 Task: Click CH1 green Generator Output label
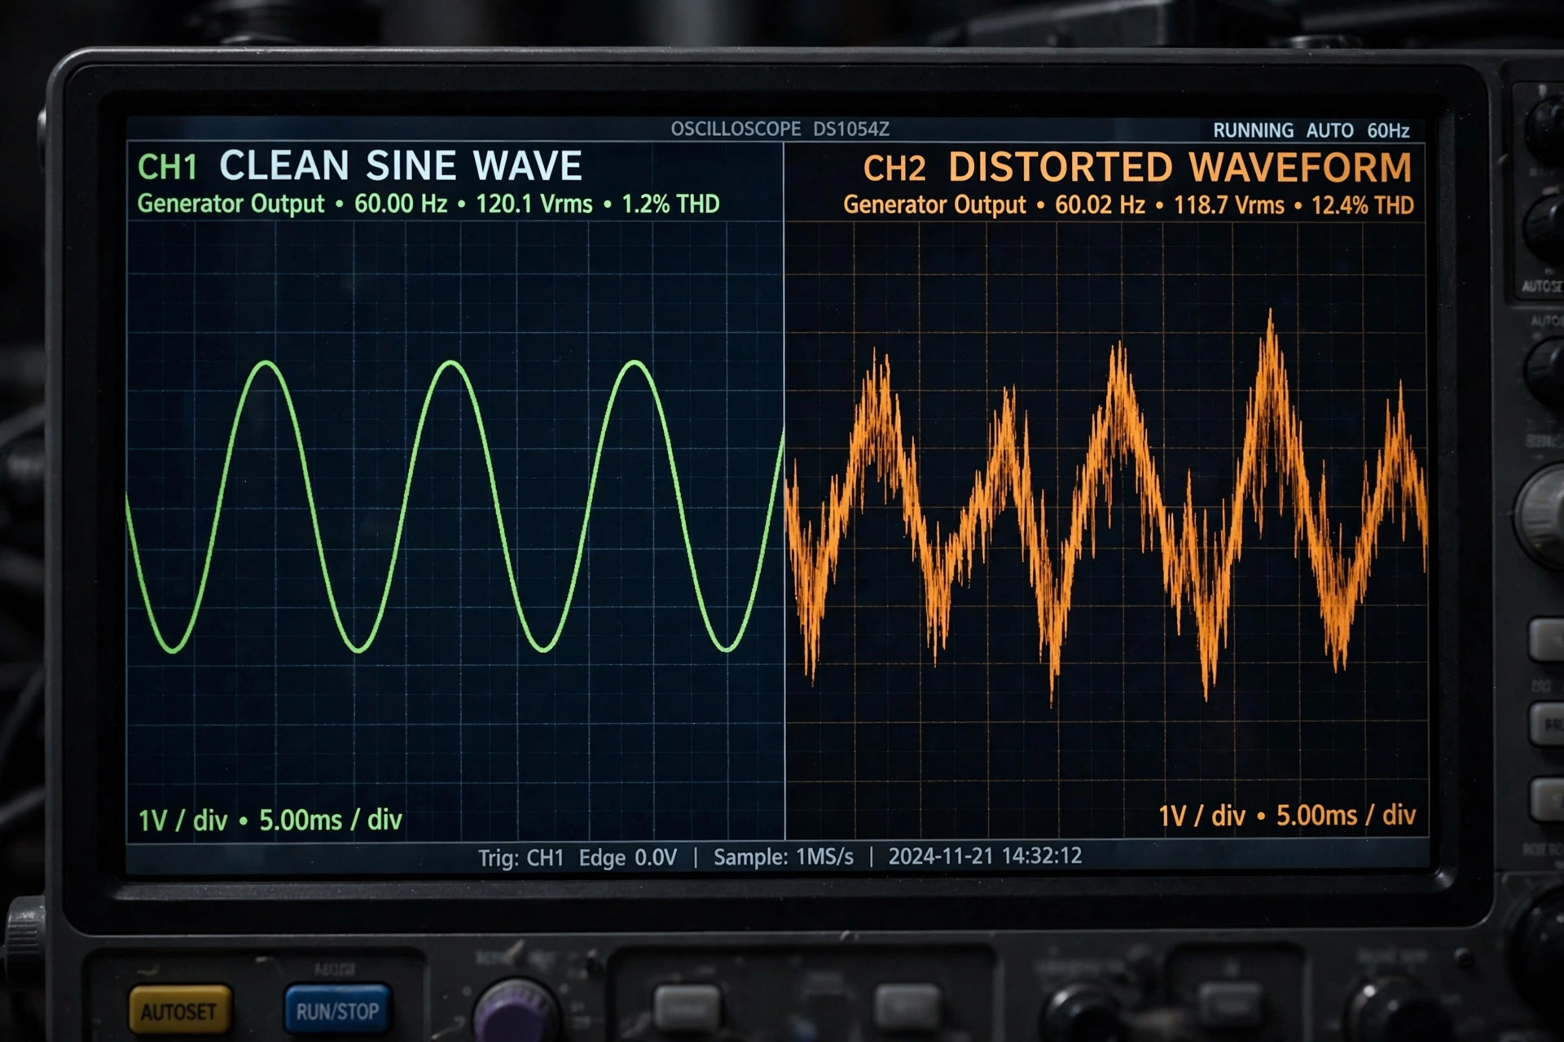tap(231, 204)
